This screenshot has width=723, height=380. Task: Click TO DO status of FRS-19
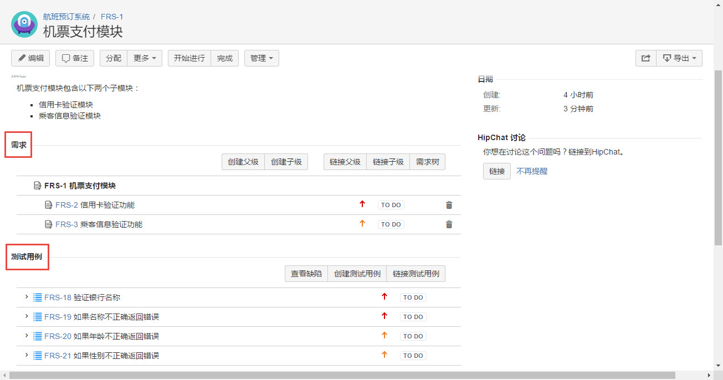[413, 317]
